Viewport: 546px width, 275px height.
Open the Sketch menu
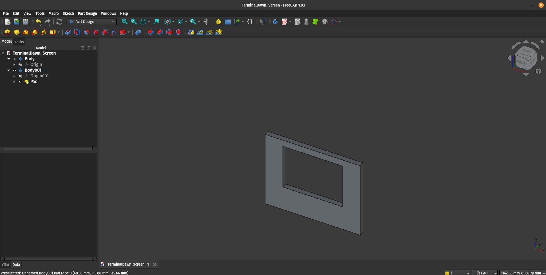(68, 13)
